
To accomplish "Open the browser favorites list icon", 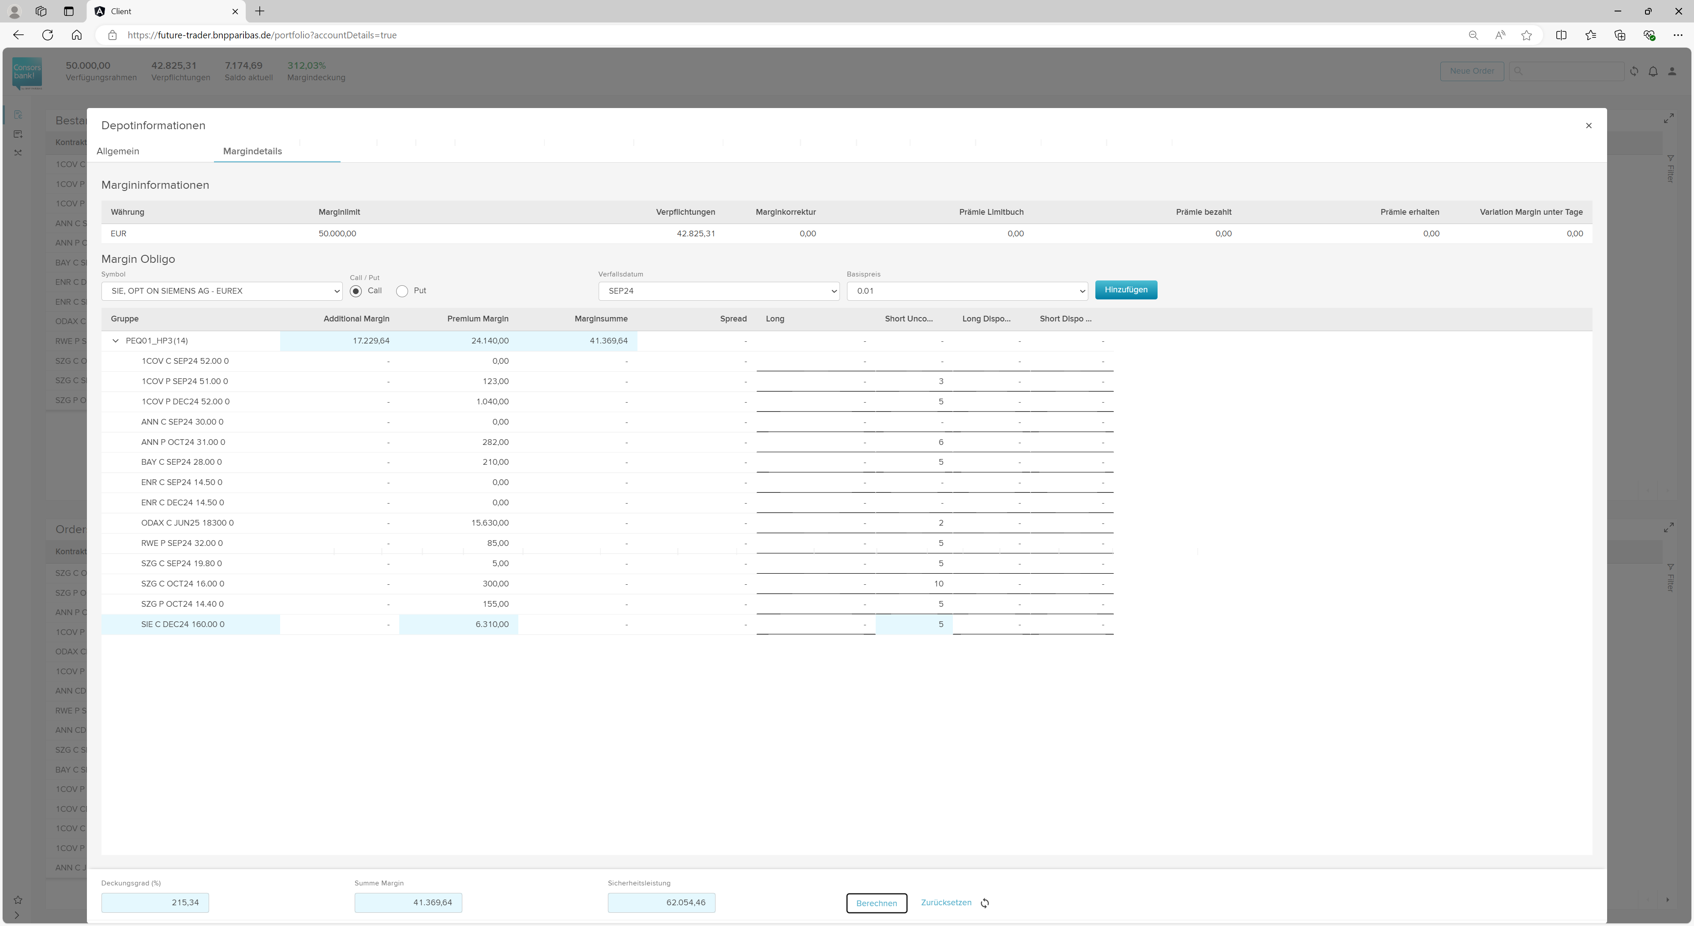I will point(1590,35).
